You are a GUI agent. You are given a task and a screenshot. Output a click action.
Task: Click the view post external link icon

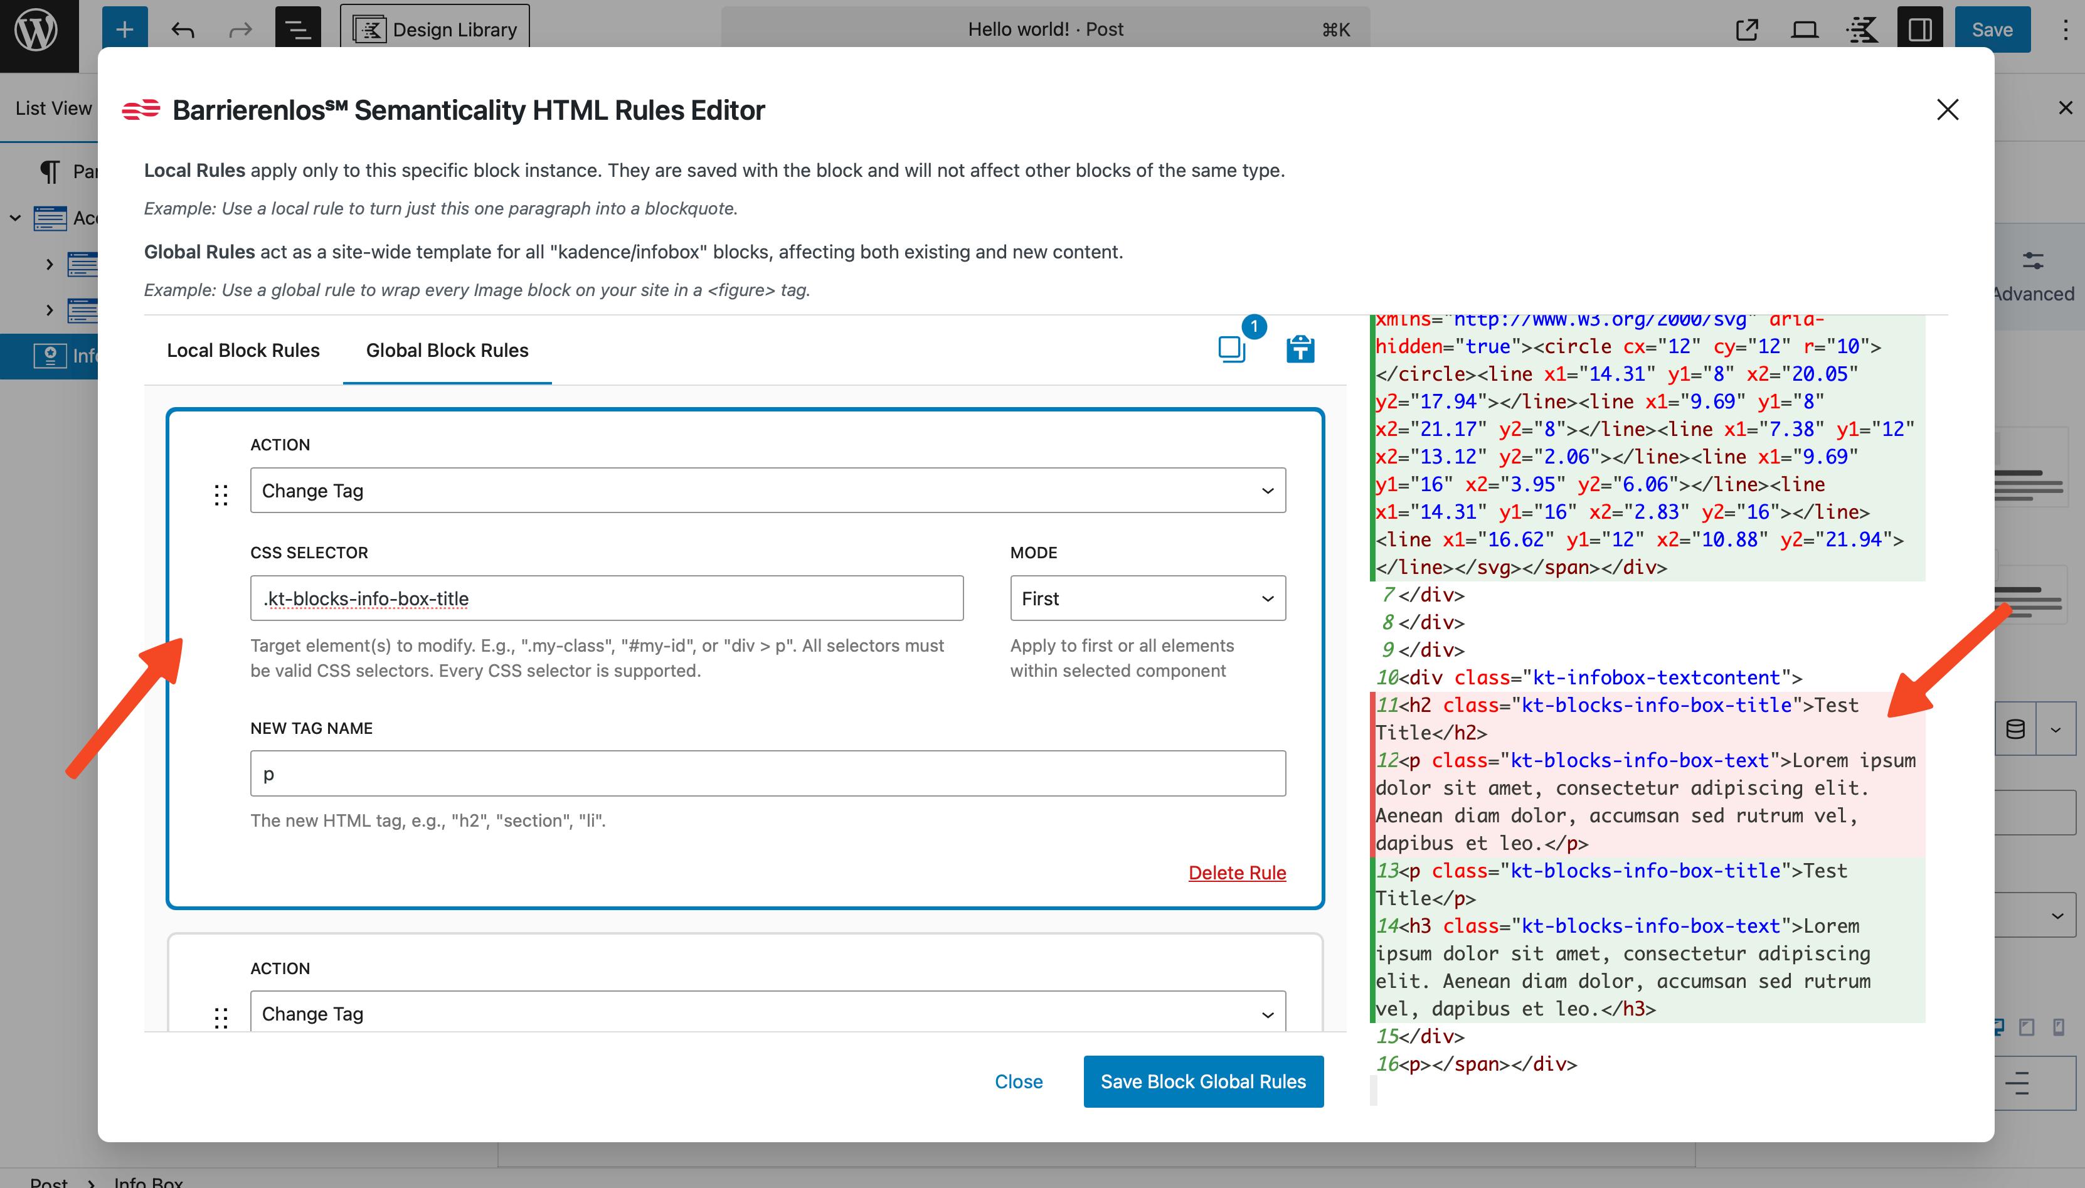1746,30
